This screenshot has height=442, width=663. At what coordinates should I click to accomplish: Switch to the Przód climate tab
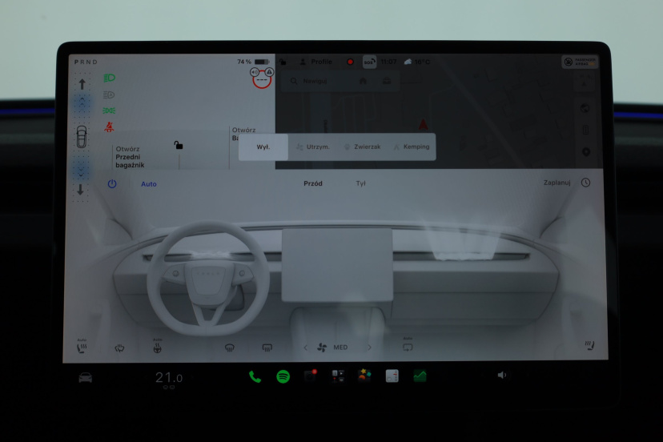[313, 183]
